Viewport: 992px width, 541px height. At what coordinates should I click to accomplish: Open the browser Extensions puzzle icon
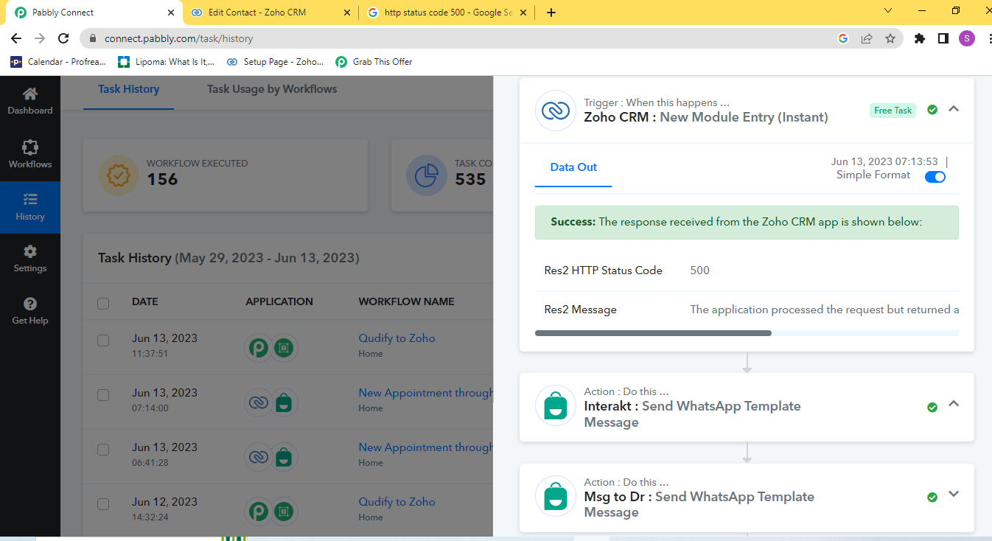(x=920, y=38)
